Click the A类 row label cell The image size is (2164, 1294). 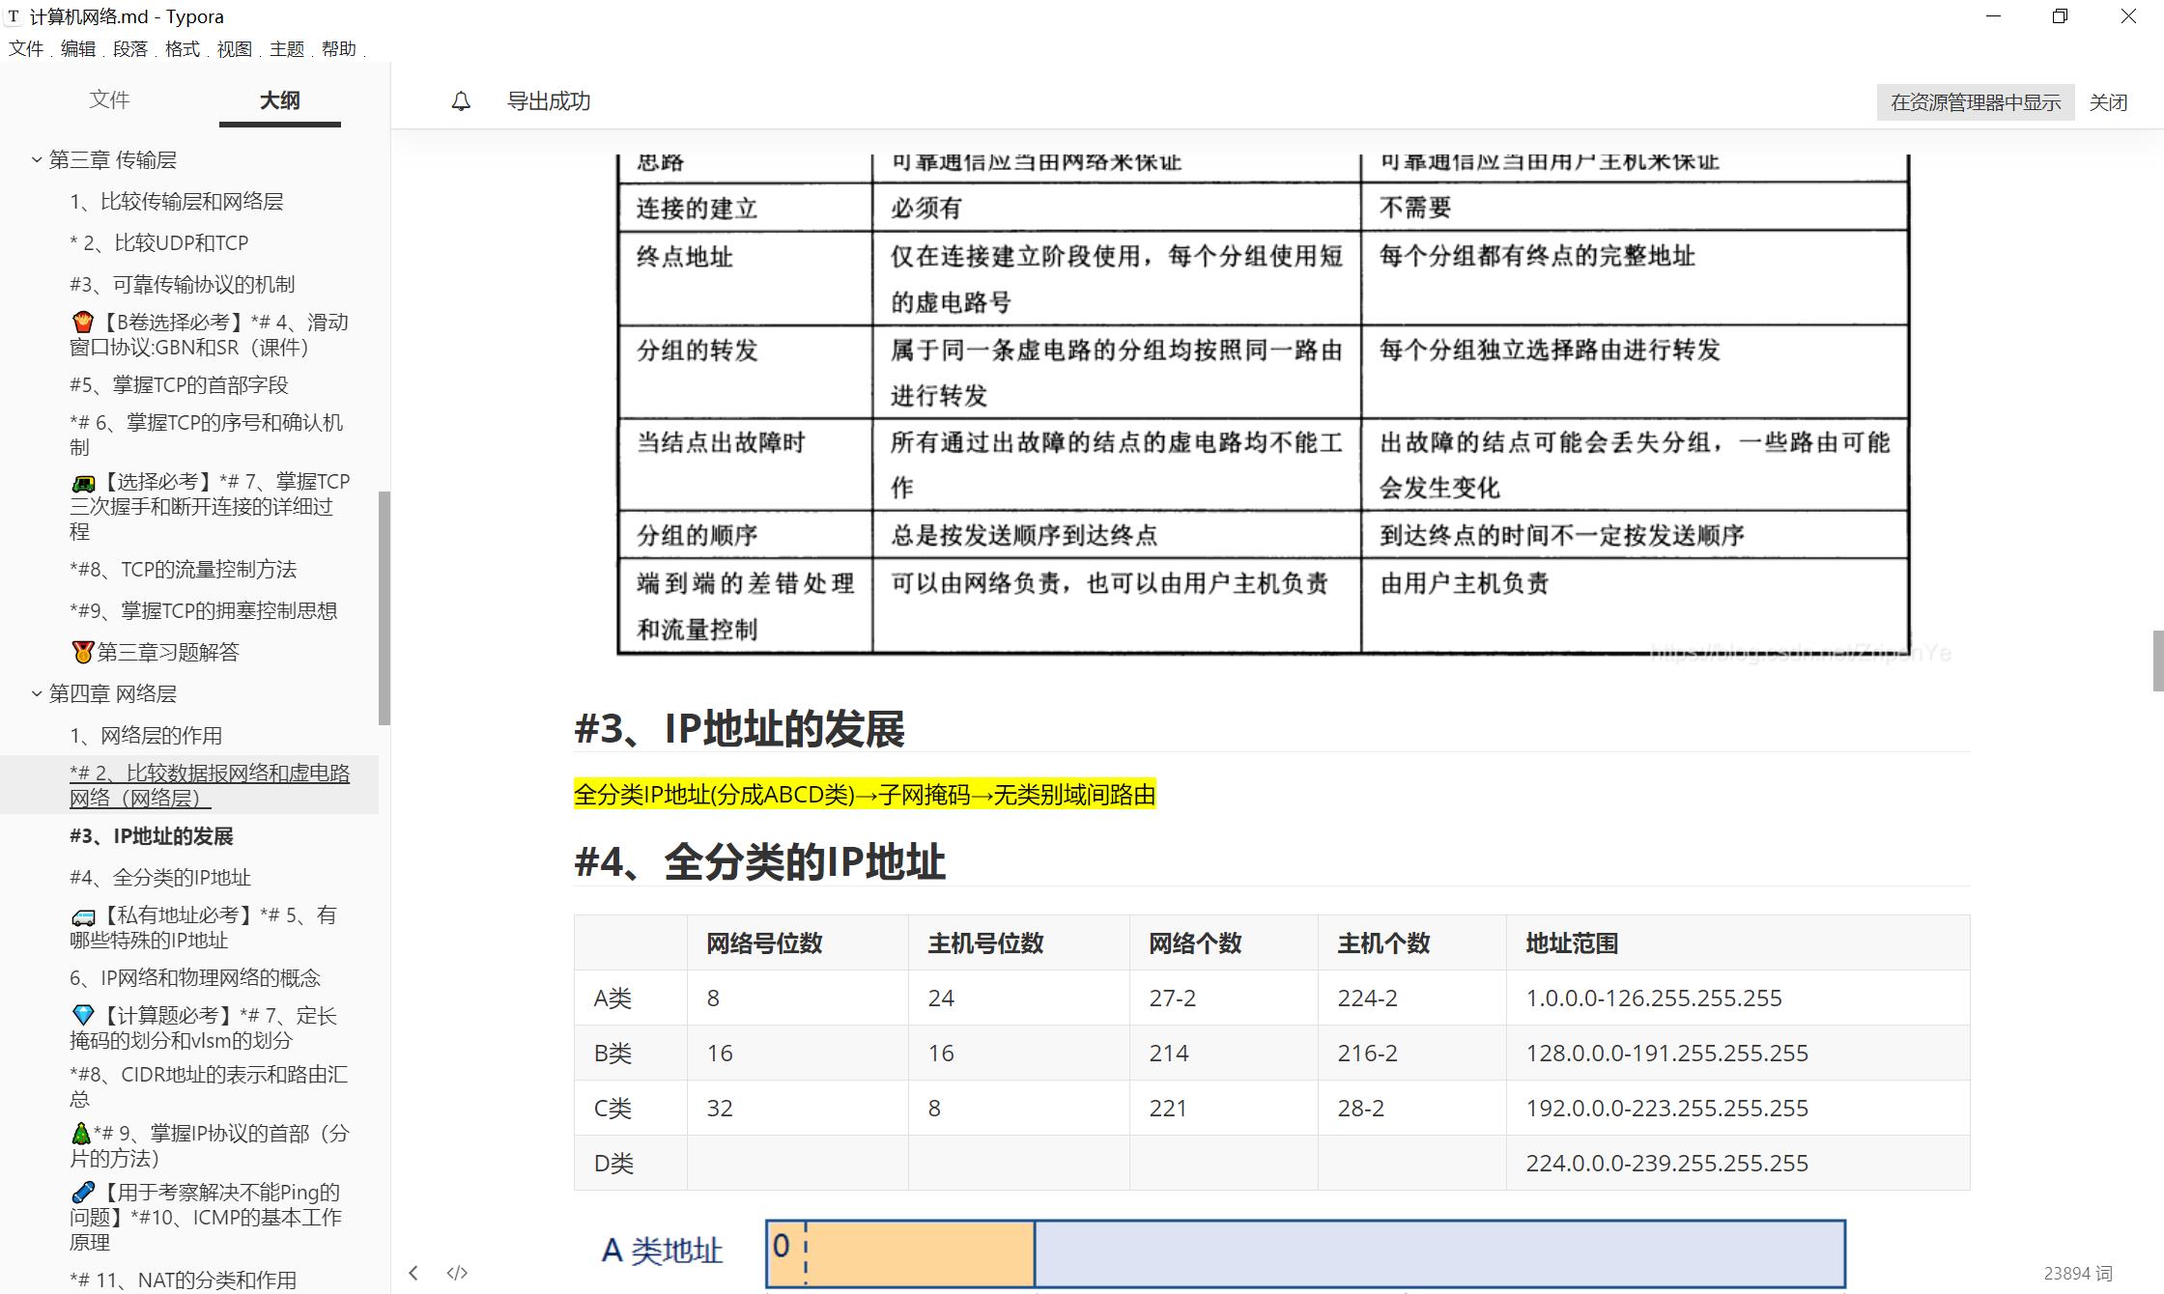[631, 999]
